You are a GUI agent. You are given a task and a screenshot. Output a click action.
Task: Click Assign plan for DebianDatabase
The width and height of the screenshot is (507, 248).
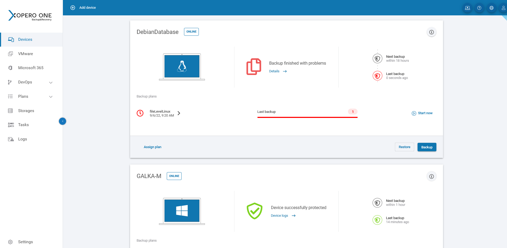pyautogui.click(x=153, y=147)
